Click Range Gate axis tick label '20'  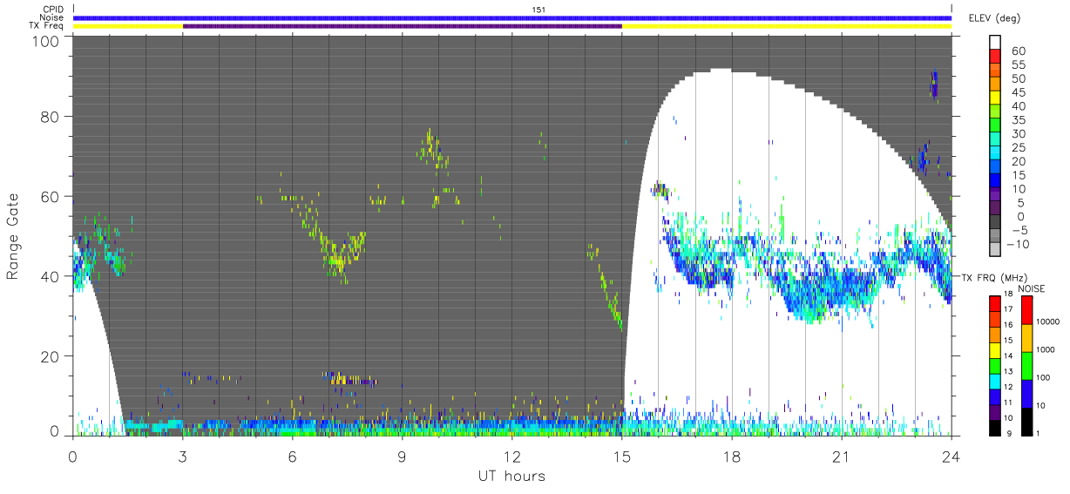(51, 356)
